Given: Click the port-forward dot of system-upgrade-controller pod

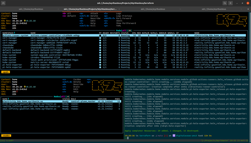Looking at the screenshot, I should [100, 55].
